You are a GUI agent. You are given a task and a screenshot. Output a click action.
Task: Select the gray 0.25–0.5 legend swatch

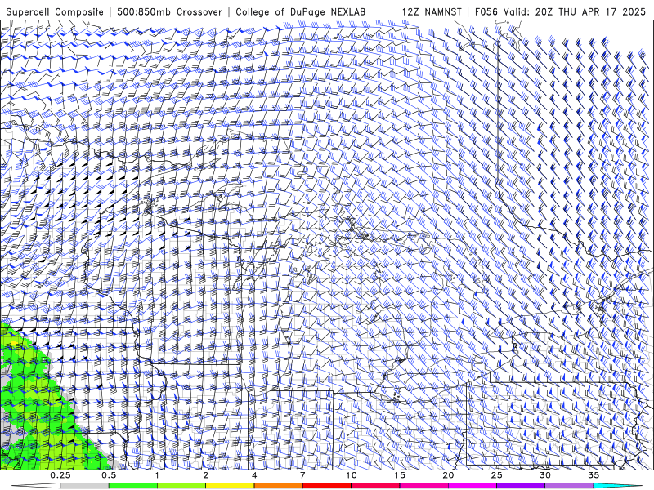tap(84, 486)
